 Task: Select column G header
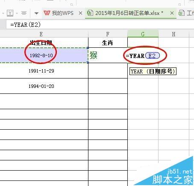143,34
